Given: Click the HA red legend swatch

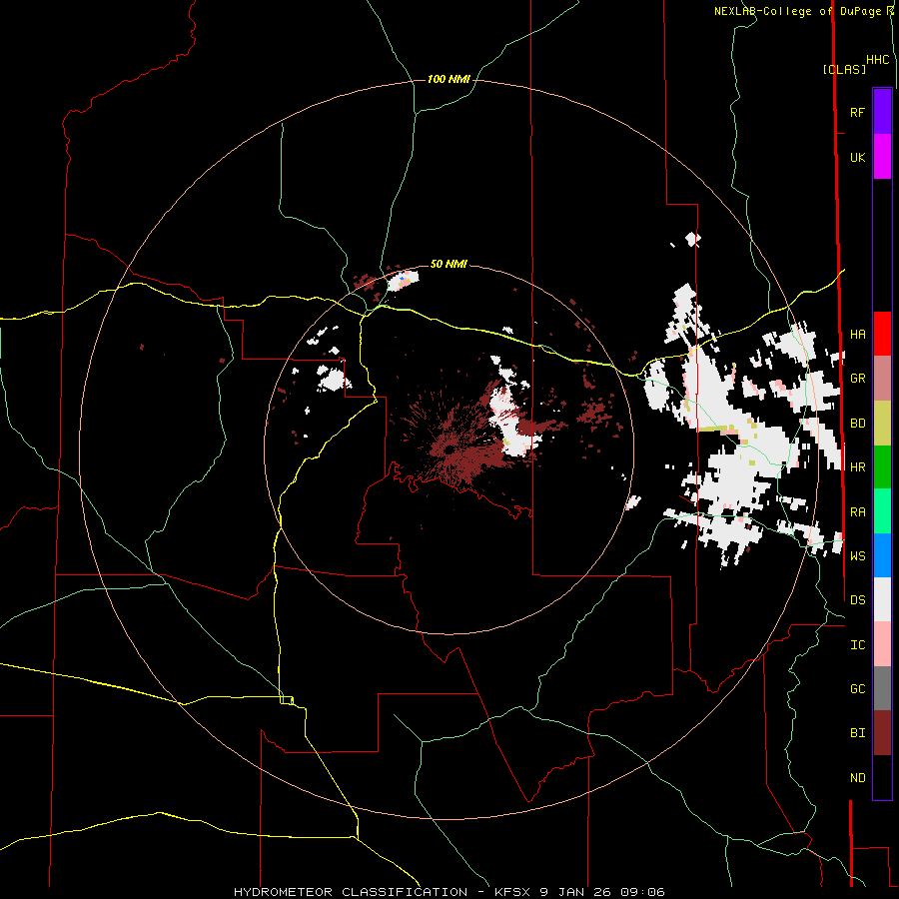Looking at the screenshot, I should [x=882, y=334].
